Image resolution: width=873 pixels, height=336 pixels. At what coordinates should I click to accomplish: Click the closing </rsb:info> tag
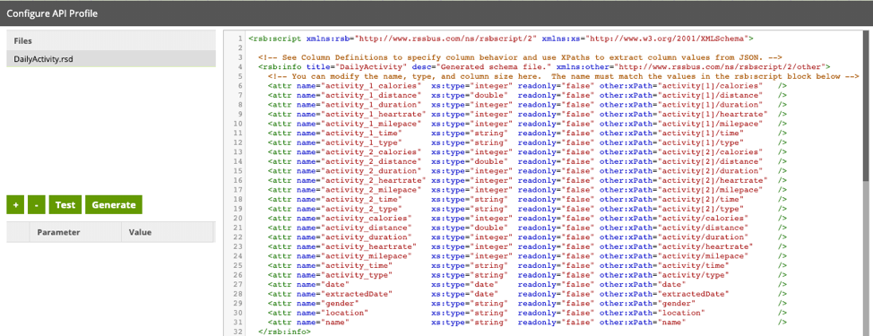[284, 332]
